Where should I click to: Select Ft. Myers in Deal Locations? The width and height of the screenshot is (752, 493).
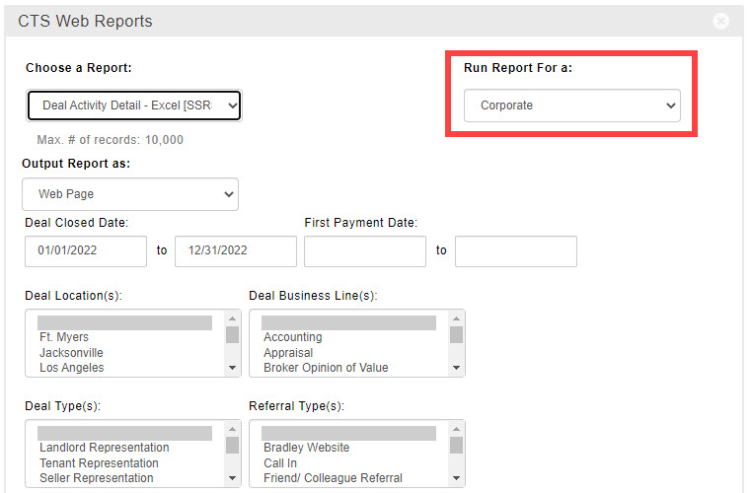tap(65, 337)
